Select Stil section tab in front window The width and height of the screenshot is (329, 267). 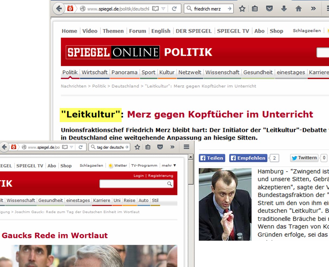tap(155, 200)
